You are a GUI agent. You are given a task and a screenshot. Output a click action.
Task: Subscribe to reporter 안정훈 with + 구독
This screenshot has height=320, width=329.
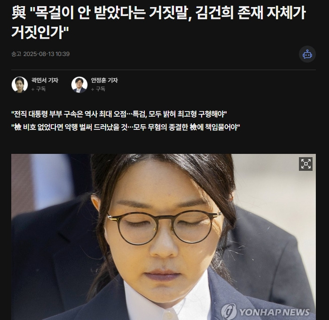tap(98, 89)
